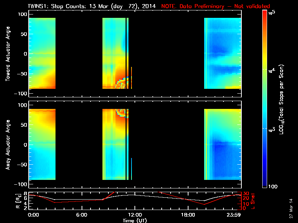Click the Away panel data block starting at 0:00
The image size is (298, 223).
(x=42, y=144)
